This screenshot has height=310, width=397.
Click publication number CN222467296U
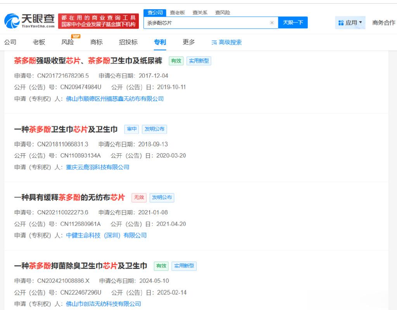point(81,293)
